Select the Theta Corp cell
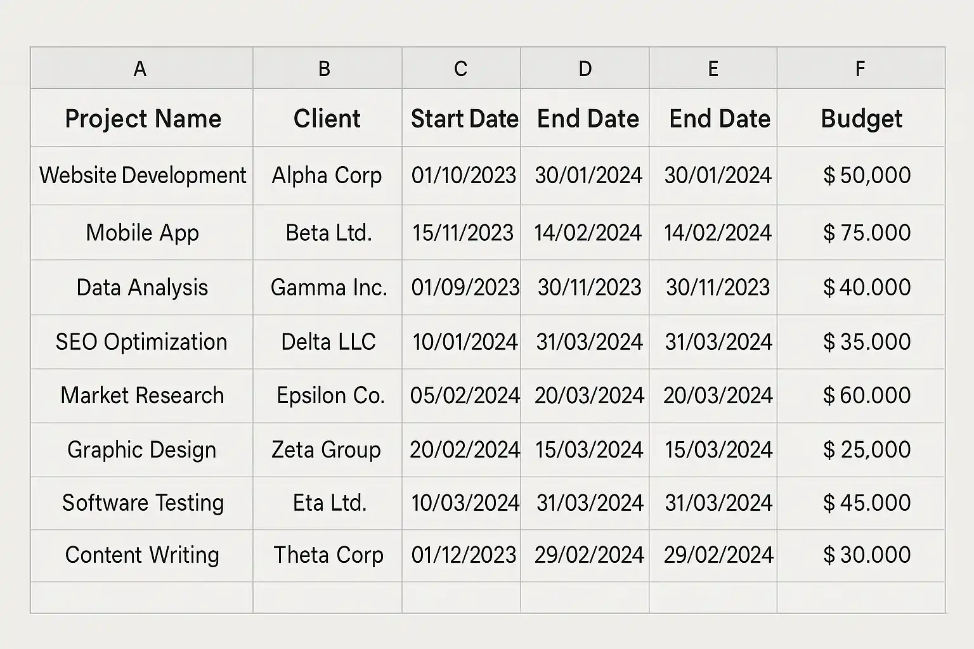The height and width of the screenshot is (649, 974). (327, 555)
